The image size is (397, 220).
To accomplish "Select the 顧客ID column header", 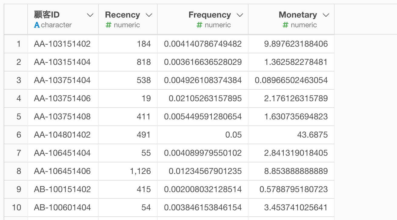I will [x=63, y=19].
